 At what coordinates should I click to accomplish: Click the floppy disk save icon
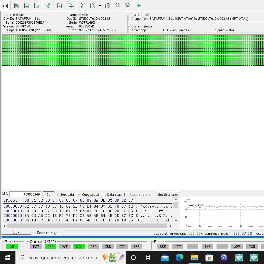click(x=60, y=6)
